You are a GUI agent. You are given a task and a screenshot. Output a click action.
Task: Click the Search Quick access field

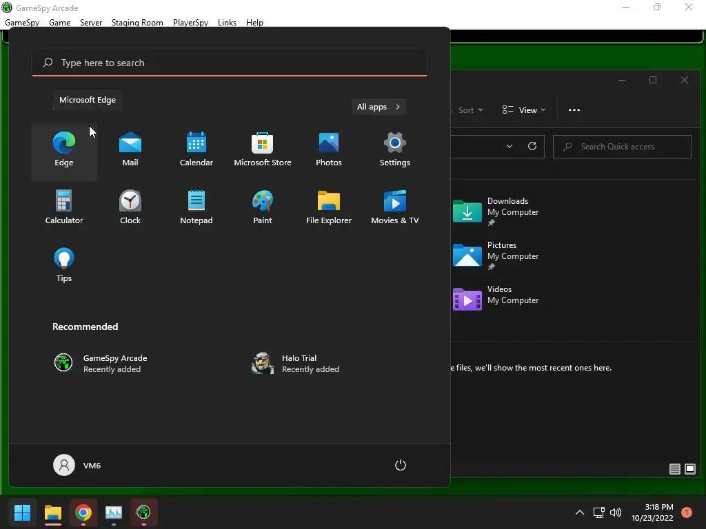point(623,147)
